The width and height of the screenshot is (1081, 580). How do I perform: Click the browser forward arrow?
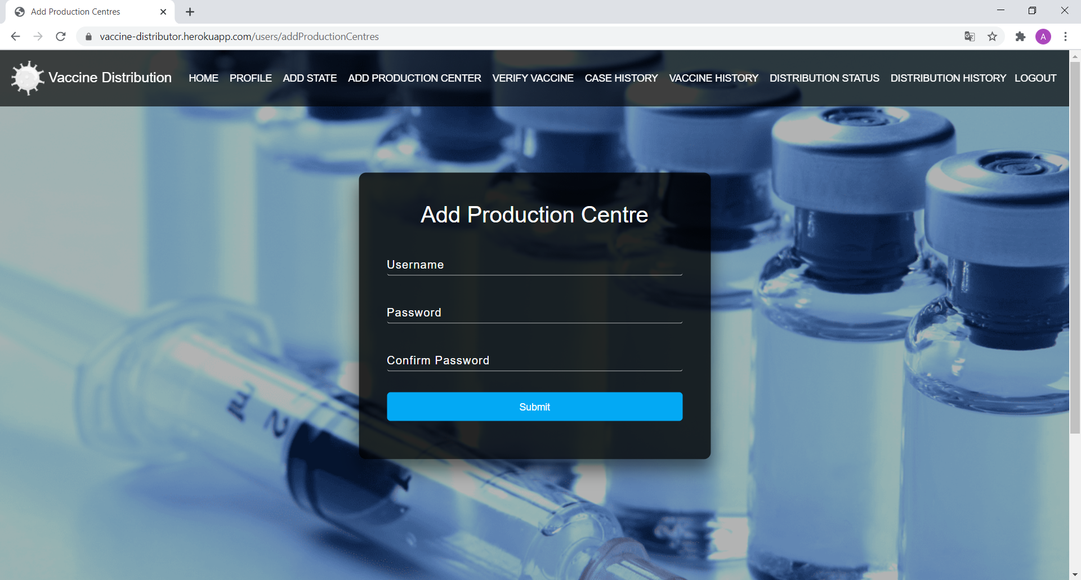click(38, 37)
